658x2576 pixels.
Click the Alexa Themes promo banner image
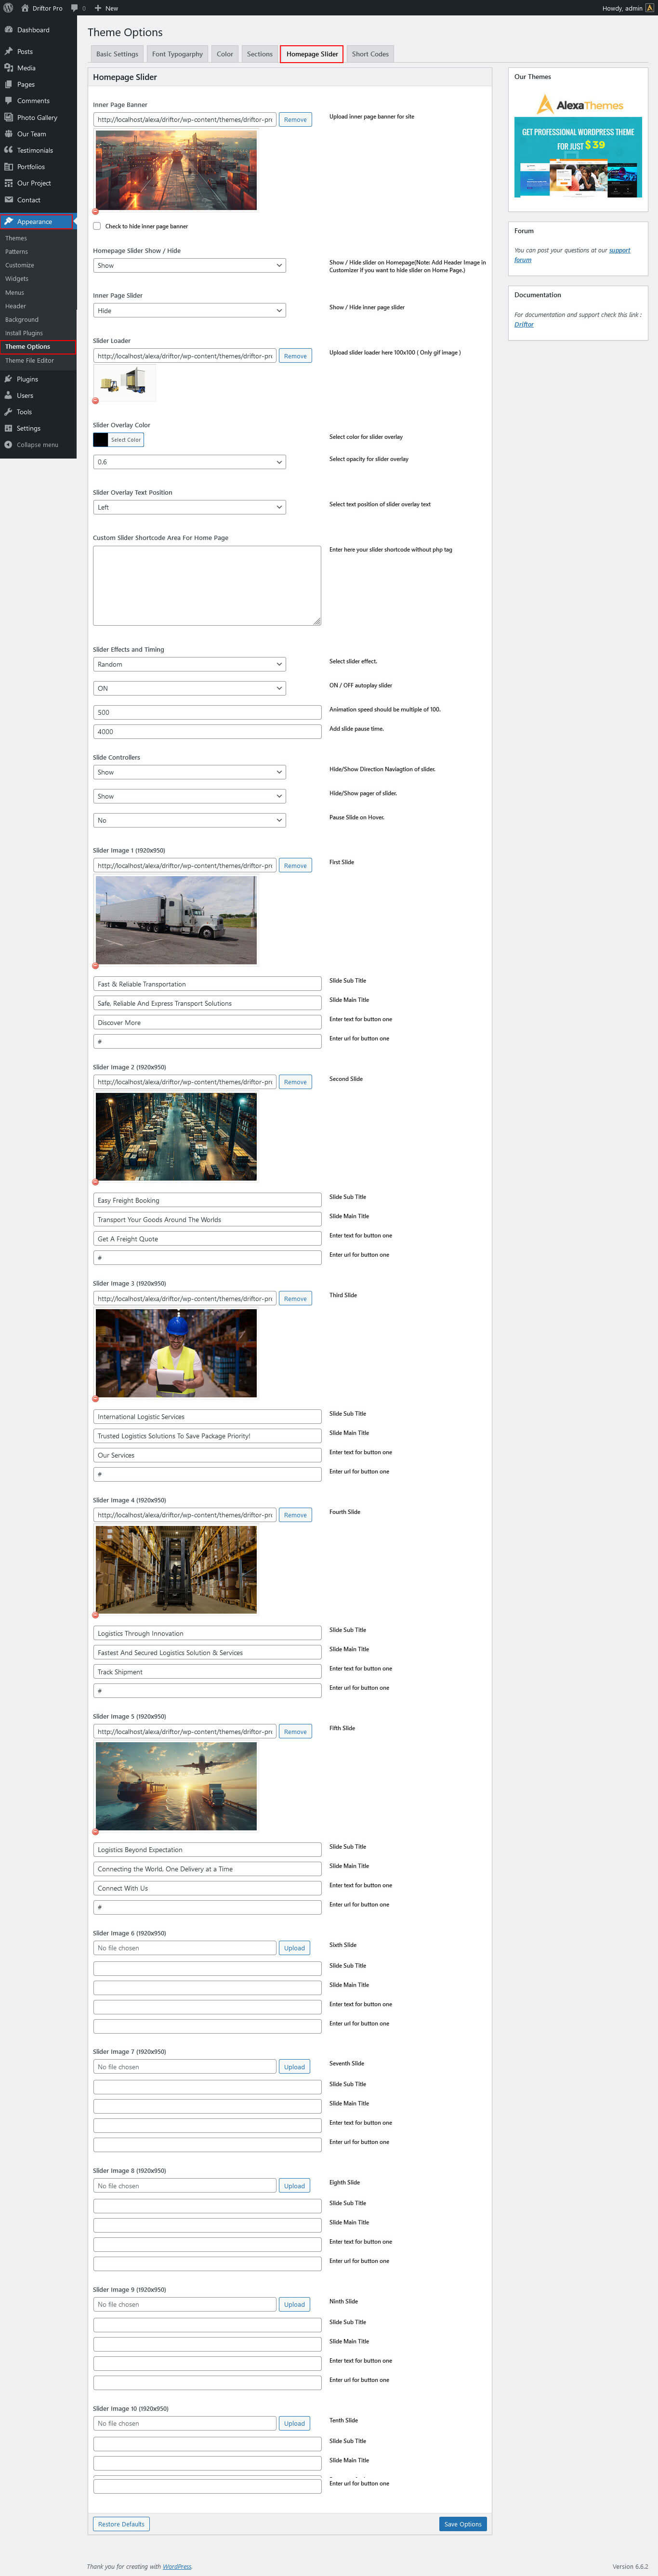click(578, 144)
